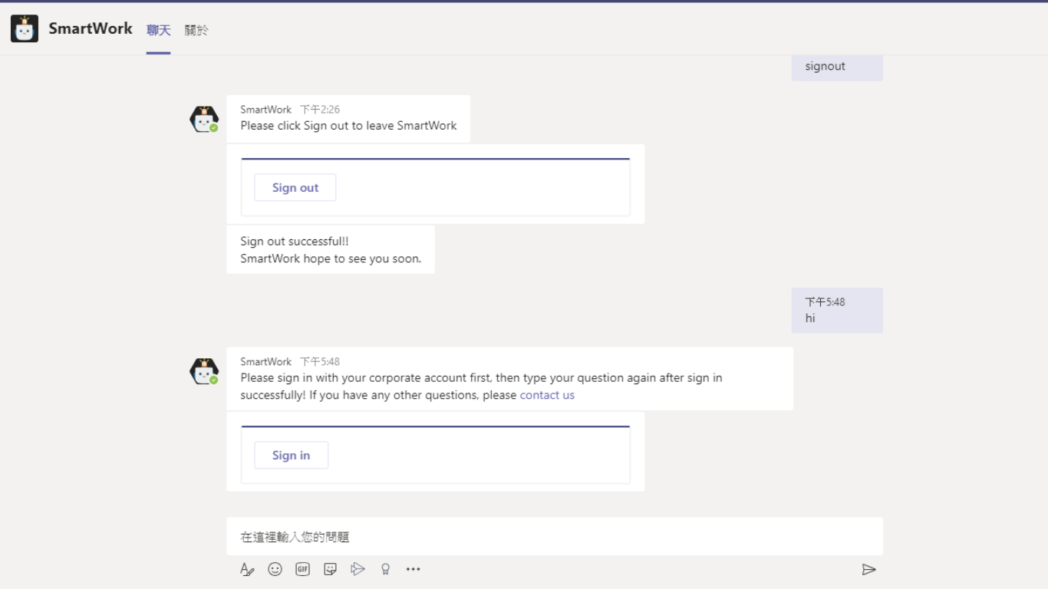Click the Send message arrow

pyautogui.click(x=868, y=569)
